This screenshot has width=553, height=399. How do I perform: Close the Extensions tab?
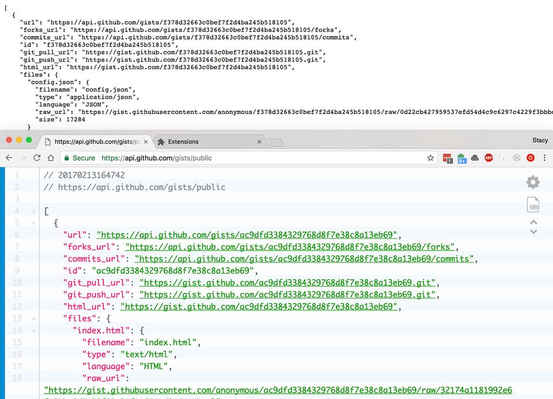(x=259, y=142)
